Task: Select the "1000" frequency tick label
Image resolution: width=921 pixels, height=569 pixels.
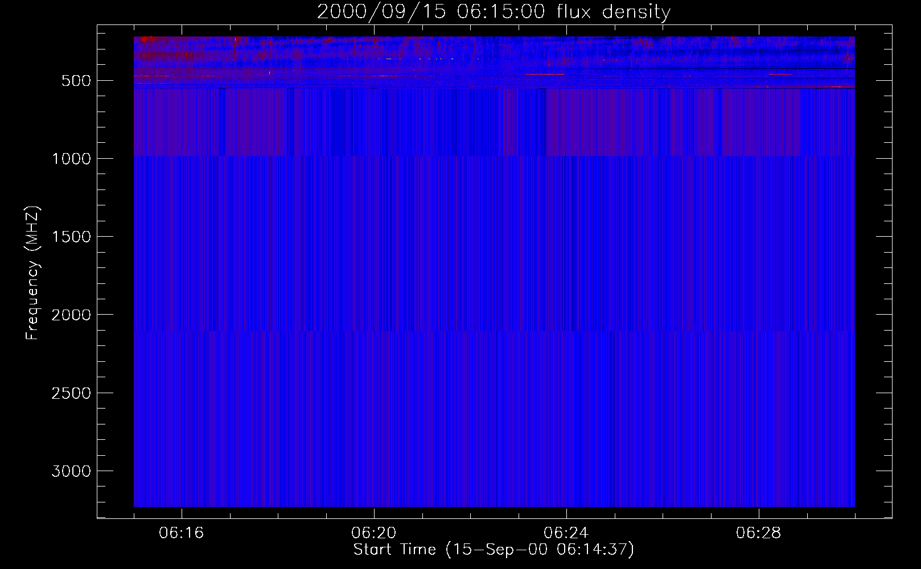Action: coord(71,159)
